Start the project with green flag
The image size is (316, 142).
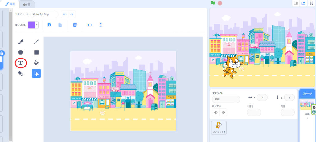tap(213, 3)
